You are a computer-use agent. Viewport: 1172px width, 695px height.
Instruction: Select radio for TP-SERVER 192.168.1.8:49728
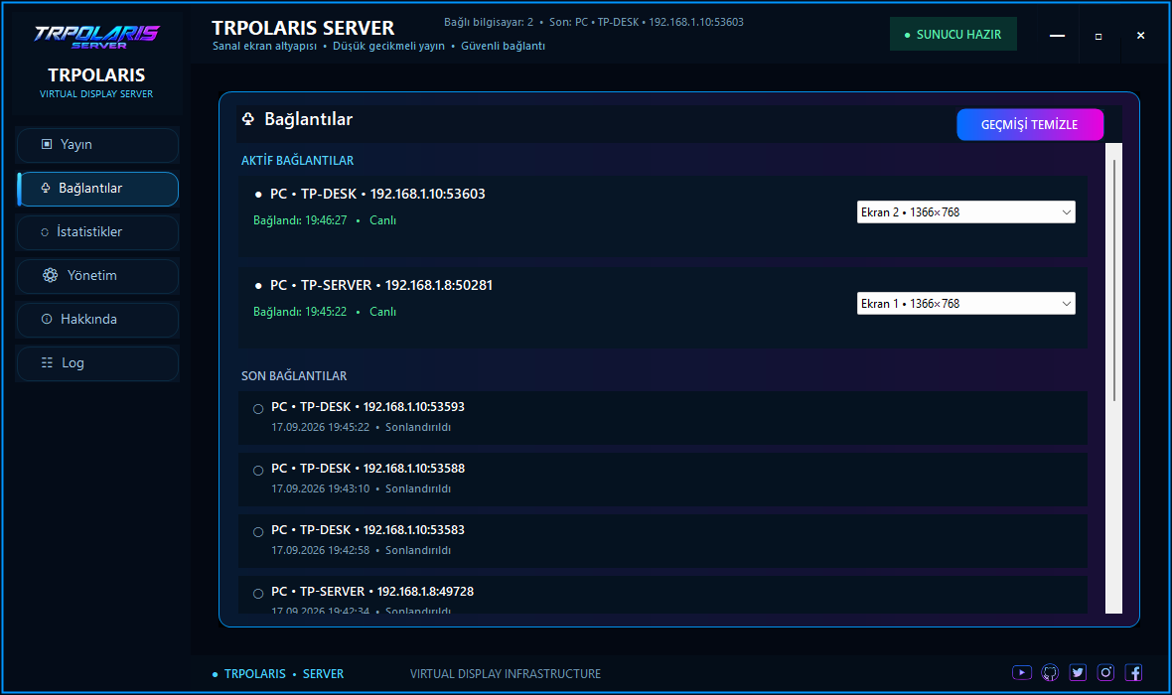(x=258, y=594)
